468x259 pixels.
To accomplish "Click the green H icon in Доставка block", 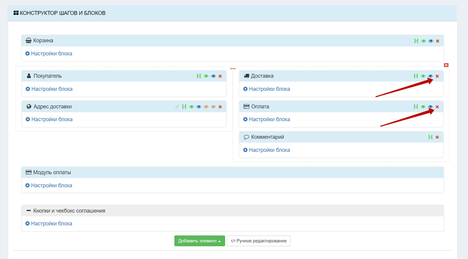I will pos(416,76).
